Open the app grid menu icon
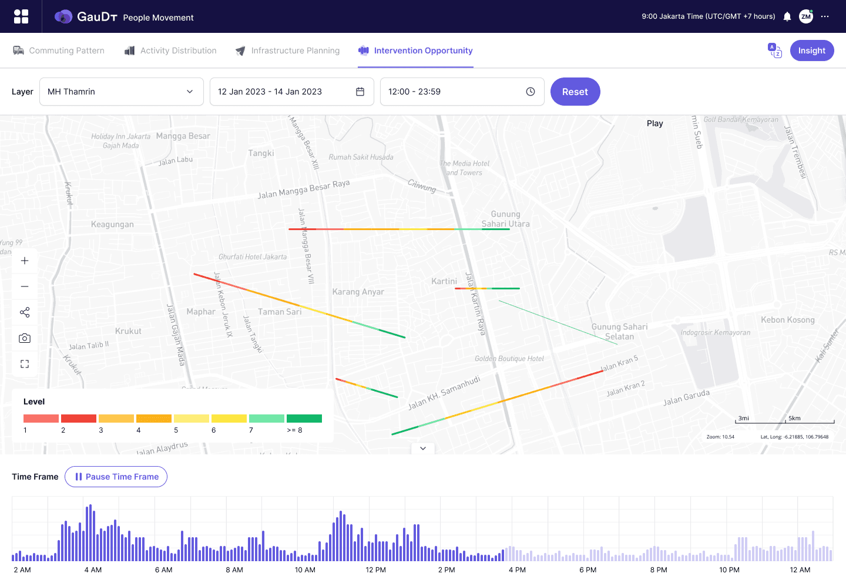 point(21,16)
